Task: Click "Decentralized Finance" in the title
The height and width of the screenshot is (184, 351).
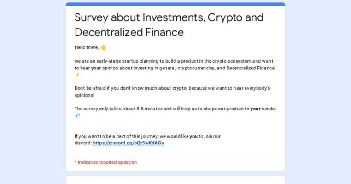Action: point(129,32)
